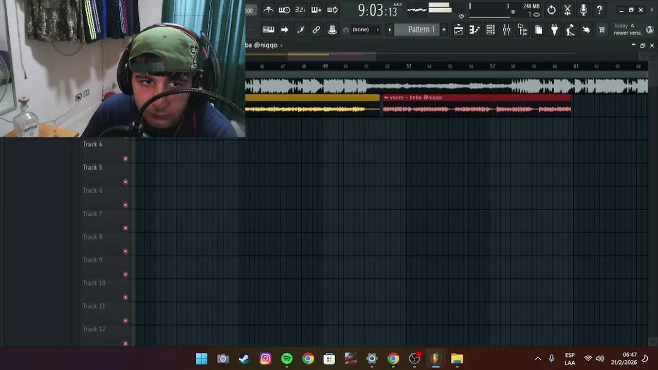658x370 pixels.
Task: Show hidden tray icons chevron
Action: 538,359
